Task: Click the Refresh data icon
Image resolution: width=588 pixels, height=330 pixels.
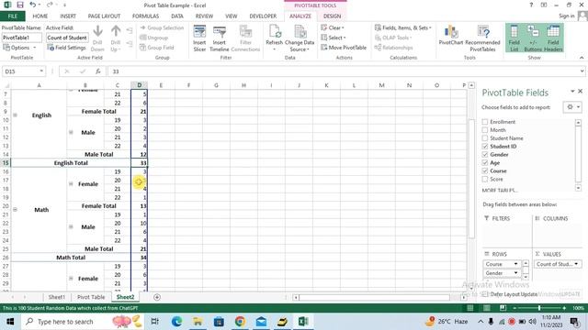Action: click(275, 38)
